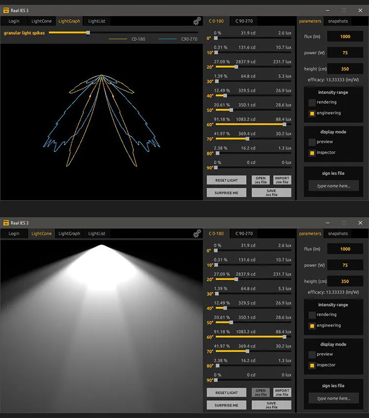Enable the preview checkbox in the lower window
The width and height of the screenshot is (369, 418).
[x=312, y=354]
